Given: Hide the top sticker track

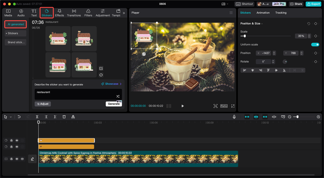Looking at the screenshot, I should click(x=17, y=140).
